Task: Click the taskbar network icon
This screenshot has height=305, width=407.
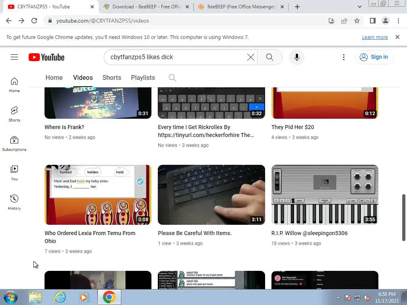Action: coord(357,298)
